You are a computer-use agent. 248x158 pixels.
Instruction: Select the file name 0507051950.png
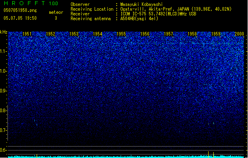click(x=20, y=10)
